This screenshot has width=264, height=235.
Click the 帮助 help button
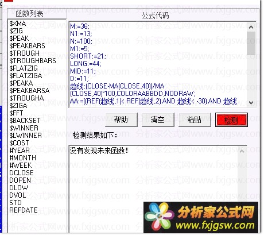tap(121, 120)
